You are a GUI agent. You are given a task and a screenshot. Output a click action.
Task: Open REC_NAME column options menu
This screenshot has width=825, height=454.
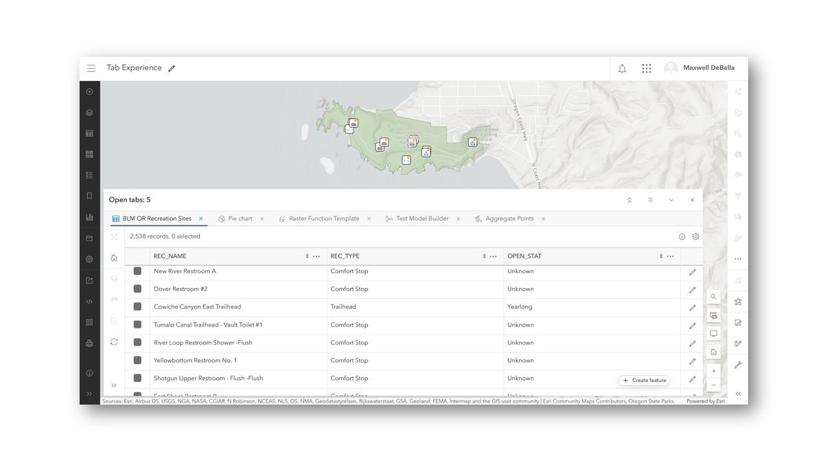click(316, 256)
